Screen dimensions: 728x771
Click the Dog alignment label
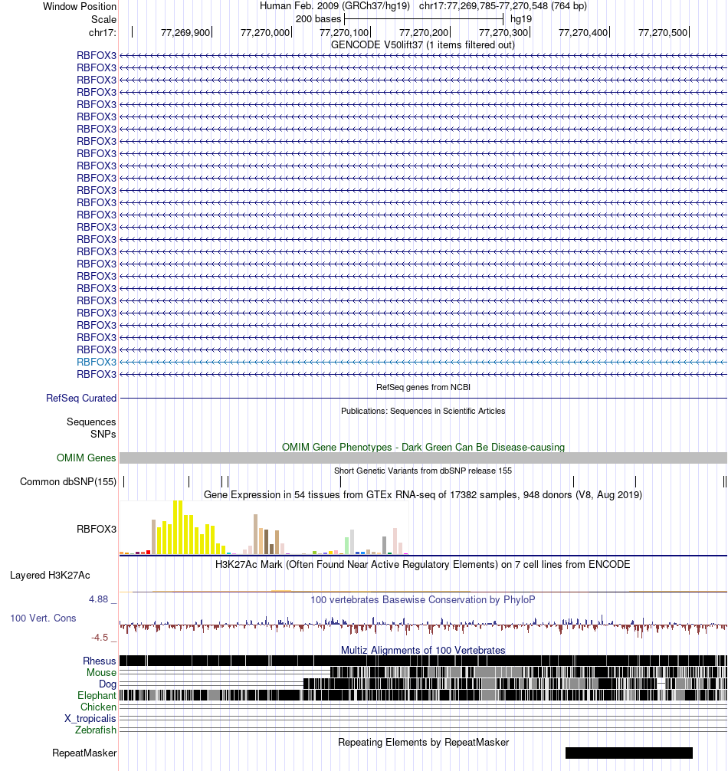pyautogui.click(x=107, y=684)
